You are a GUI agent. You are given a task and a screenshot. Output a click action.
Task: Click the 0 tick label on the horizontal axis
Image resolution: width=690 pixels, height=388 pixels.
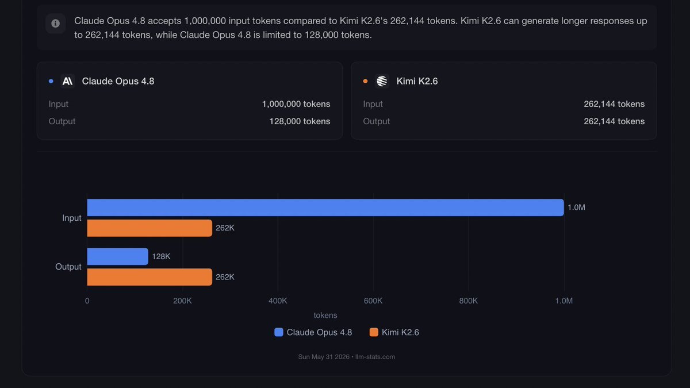(87, 301)
